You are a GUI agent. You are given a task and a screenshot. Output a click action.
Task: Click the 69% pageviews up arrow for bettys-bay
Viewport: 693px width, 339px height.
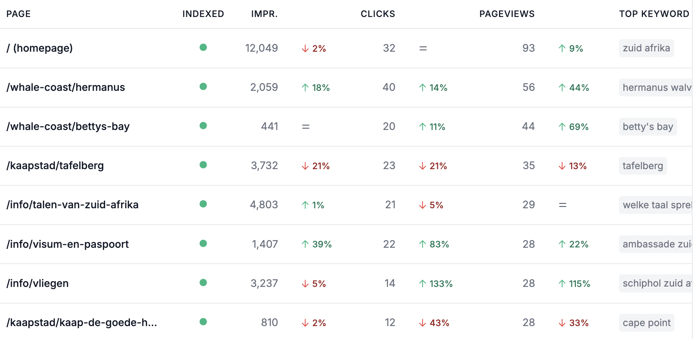[x=562, y=127]
